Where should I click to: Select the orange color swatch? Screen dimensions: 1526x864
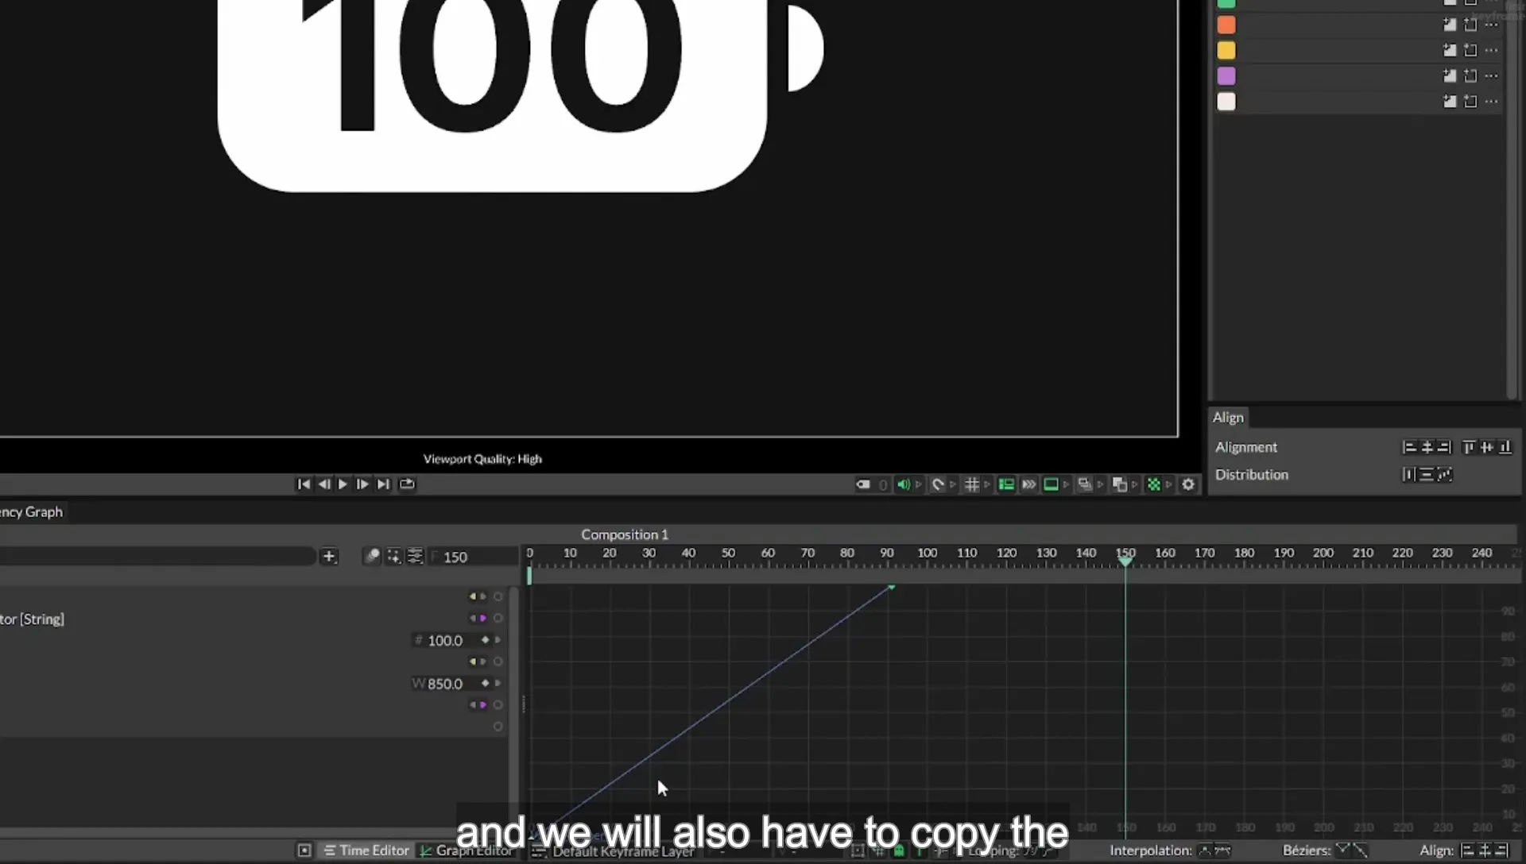[1226, 25]
